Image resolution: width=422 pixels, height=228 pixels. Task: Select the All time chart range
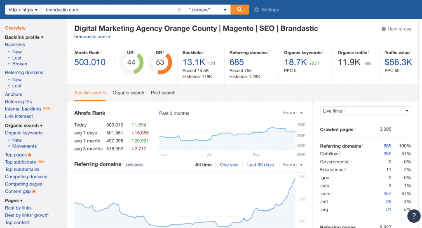[204, 165]
